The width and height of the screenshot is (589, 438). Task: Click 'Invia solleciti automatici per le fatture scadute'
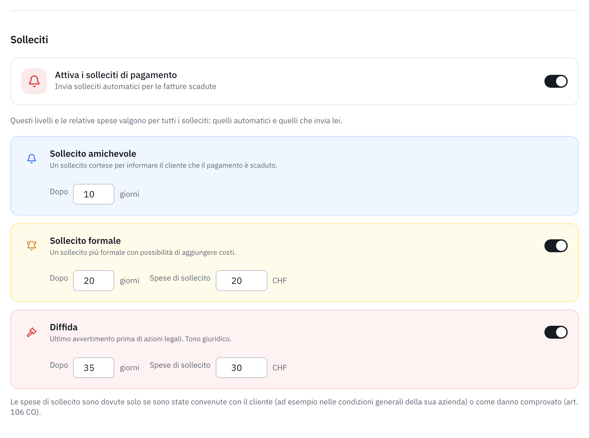[136, 86]
